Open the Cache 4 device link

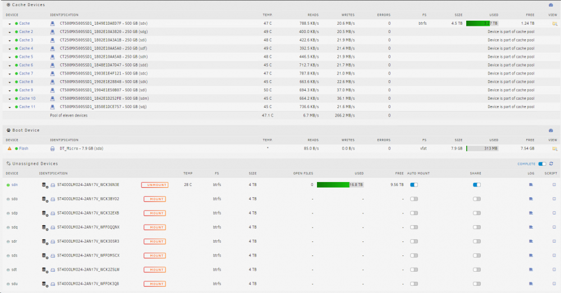[26, 49]
